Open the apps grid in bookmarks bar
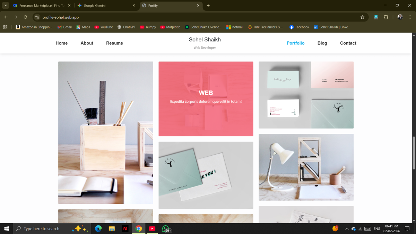 click(5, 27)
